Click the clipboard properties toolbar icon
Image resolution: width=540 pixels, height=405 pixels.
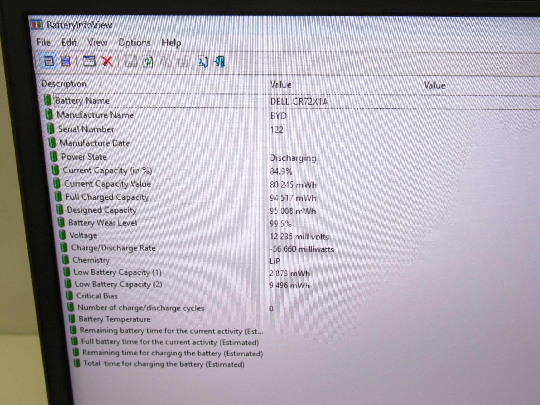pos(184,62)
